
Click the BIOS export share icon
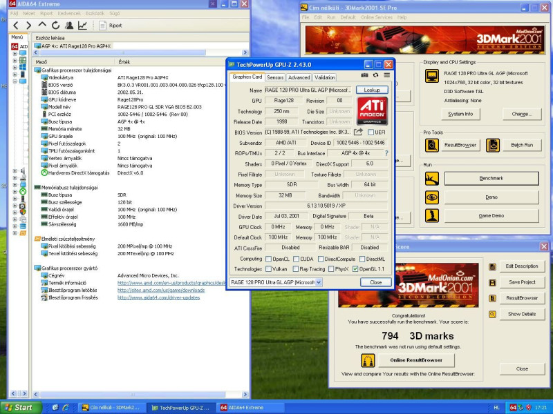pos(359,132)
